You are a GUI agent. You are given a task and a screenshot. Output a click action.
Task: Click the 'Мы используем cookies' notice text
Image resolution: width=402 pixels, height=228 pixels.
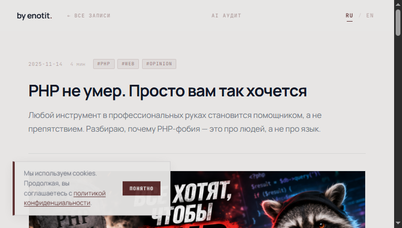(65, 188)
